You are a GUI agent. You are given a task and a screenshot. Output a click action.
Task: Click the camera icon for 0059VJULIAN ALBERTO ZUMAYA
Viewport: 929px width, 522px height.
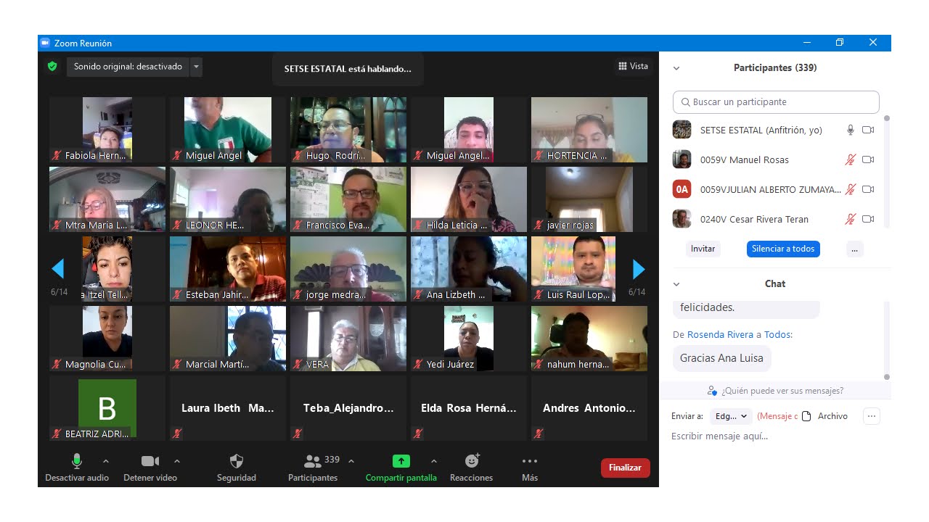pyautogui.click(x=868, y=190)
